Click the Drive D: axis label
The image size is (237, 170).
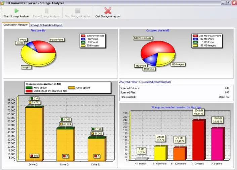click(x=65, y=165)
